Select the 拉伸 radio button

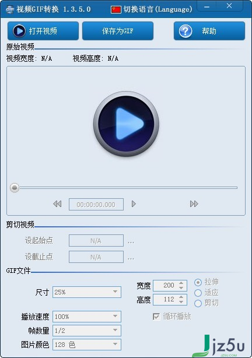(198, 282)
